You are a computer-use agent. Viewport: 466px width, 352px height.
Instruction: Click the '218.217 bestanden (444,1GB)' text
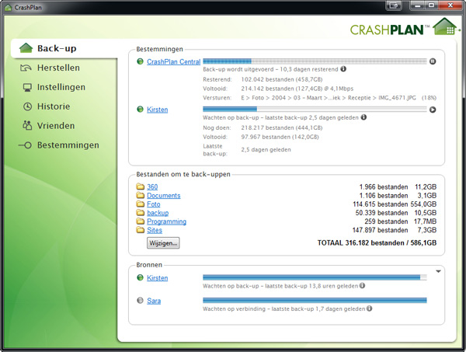[282, 128]
